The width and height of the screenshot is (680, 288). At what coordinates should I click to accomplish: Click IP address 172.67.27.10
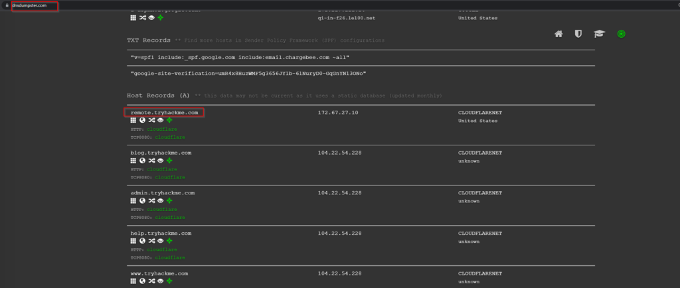[338, 113]
